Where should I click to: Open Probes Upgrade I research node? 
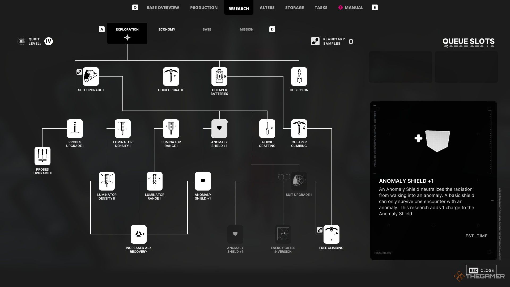coord(75,129)
